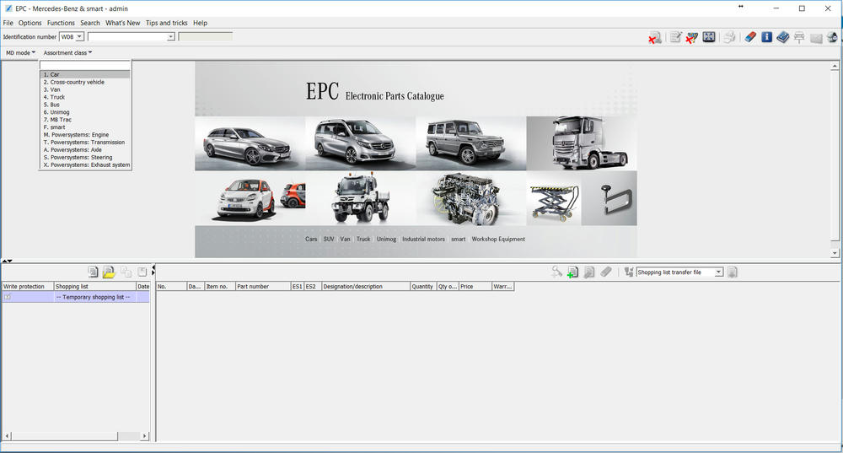This screenshot has width=843, height=453.
Task: Expand the identification number combo box arrow
Action: (x=171, y=36)
